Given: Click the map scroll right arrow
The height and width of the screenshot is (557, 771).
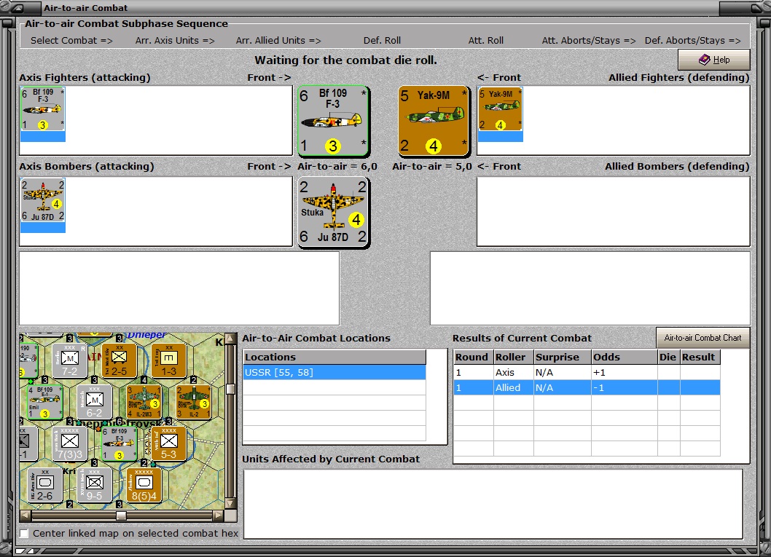Looking at the screenshot, I should 218,515.
